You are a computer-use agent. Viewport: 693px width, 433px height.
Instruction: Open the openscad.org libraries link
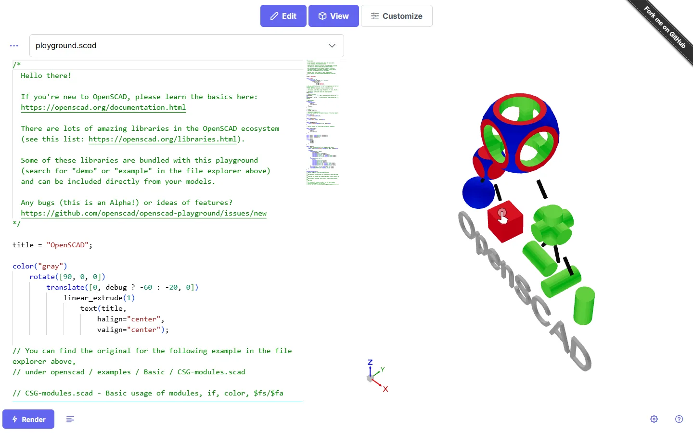point(163,139)
